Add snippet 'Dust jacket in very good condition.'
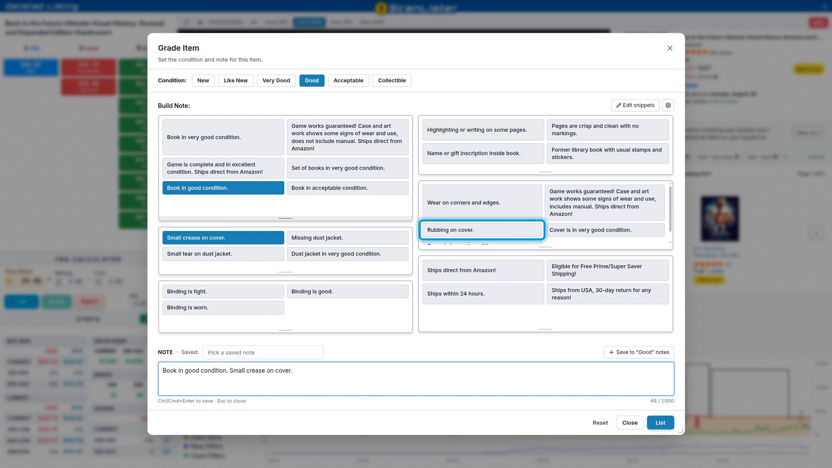 [x=348, y=254]
